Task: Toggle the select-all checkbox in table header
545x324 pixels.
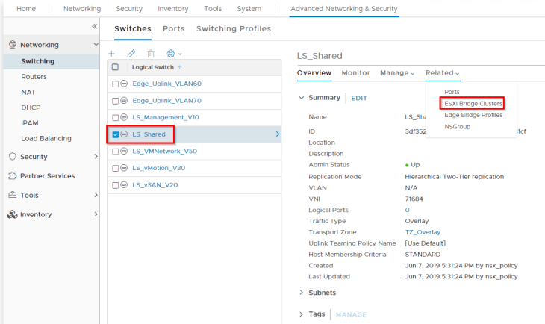Action: point(115,67)
